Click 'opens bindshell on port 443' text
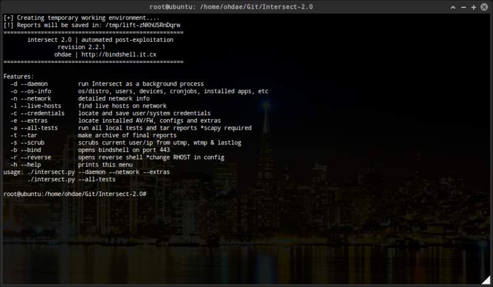The height and width of the screenshot is (287, 493). (124, 150)
